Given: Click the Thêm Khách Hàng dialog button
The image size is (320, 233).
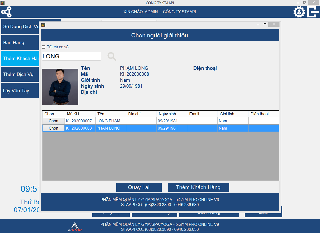Looking at the screenshot, I should tap(198, 187).
